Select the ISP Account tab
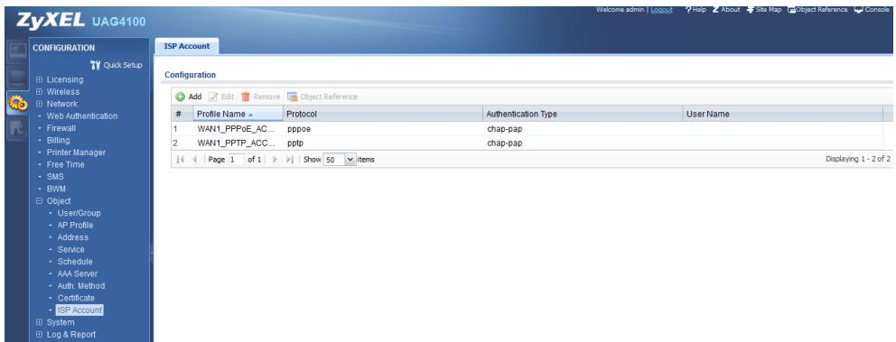Image resolution: width=896 pixels, height=342 pixels. 187,46
